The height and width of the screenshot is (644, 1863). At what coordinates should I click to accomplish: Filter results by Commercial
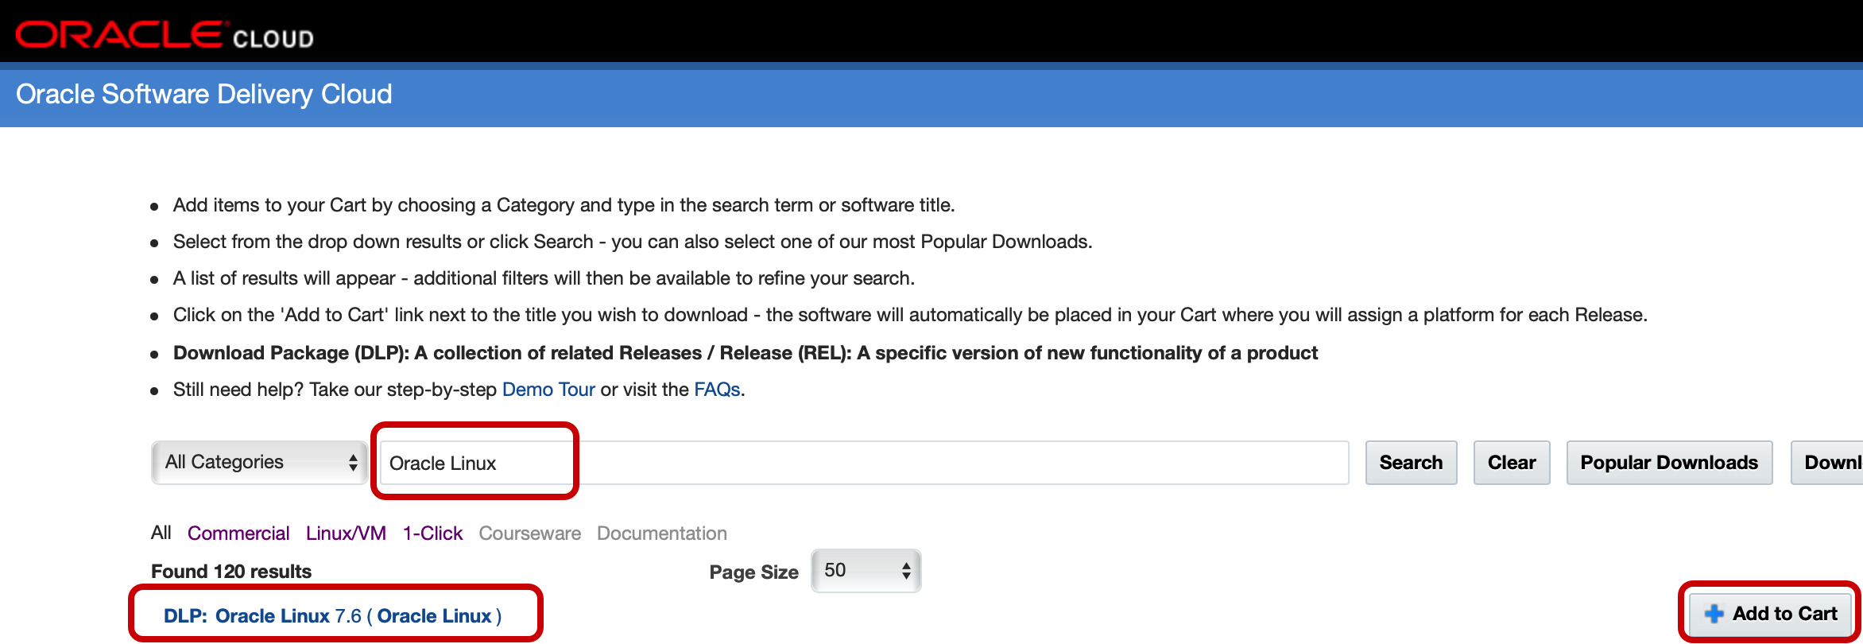click(x=238, y=533)
